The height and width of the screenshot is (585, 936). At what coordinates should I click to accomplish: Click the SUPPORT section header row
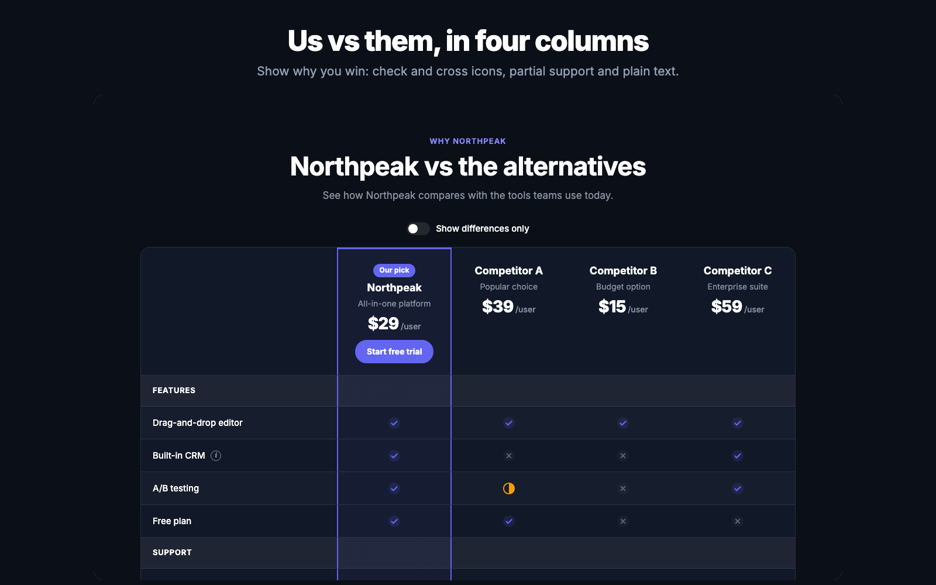click(468, 553)
